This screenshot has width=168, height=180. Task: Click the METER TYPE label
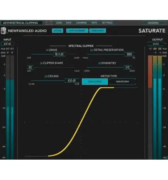point(109,76)
